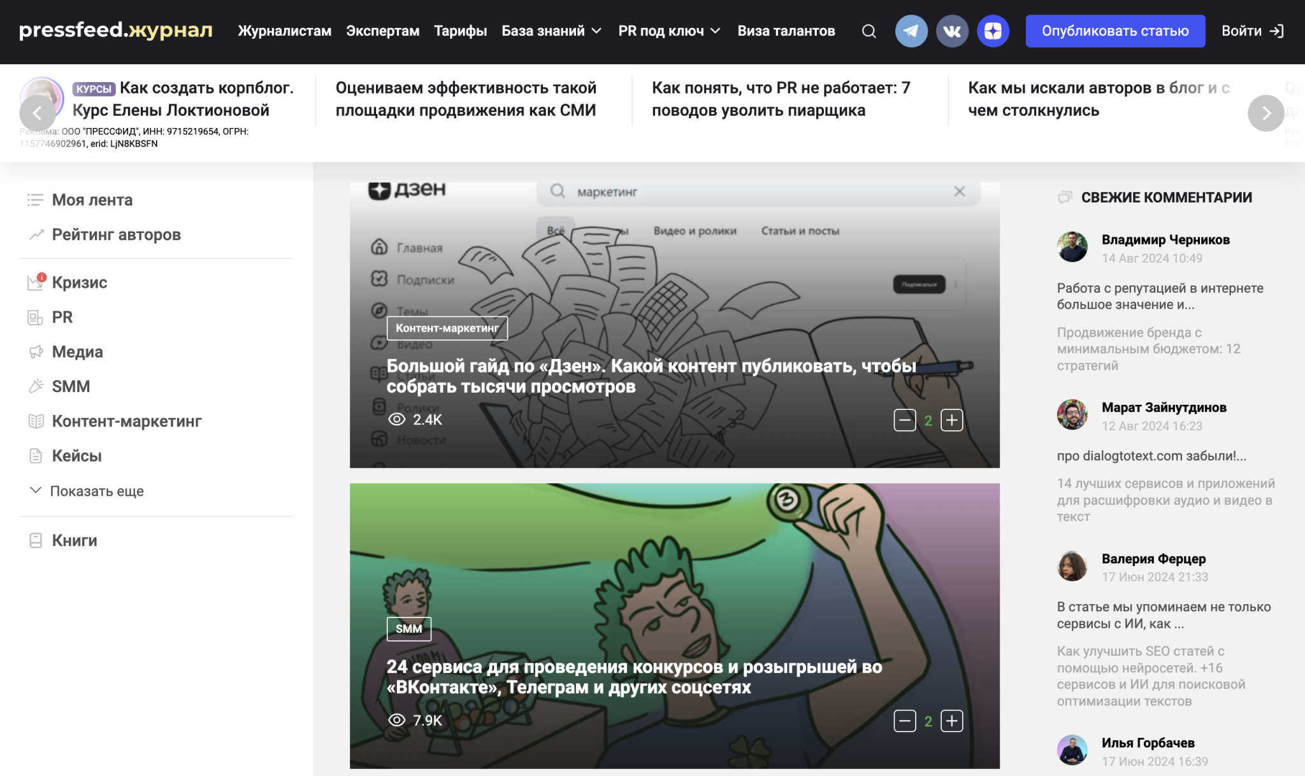Downvote the 24 contest services article
This screenshot has height=776, width=1305.
[904, 721]
